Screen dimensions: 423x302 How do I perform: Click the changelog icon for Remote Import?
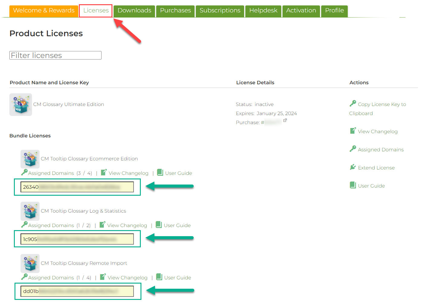point(103,277)
